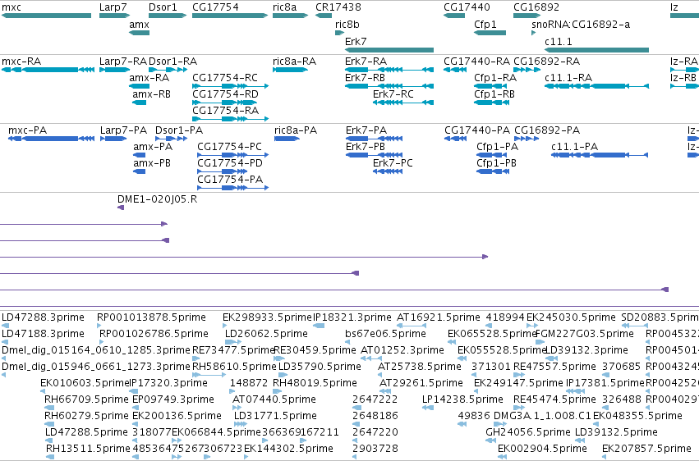Select the CG17754-RC transcript
This screenshot has width=699, height=461.
231,86
